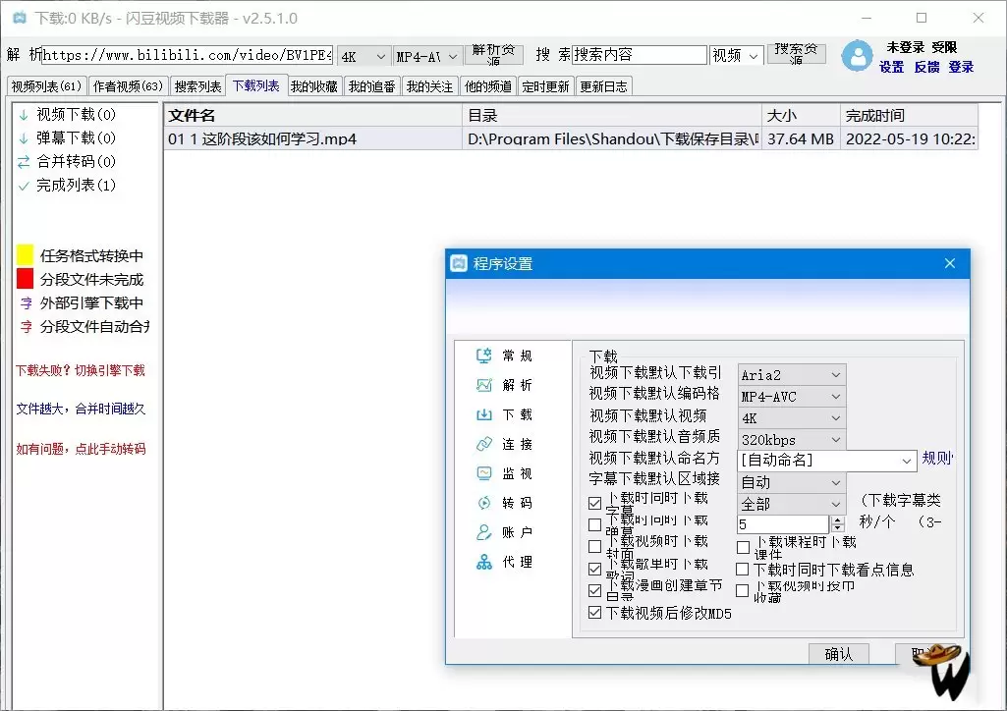Viewport: 1007px width, 711px height.
Task: Toggle 下载课程时下载课件 checkbox
Action: [743, 547]
